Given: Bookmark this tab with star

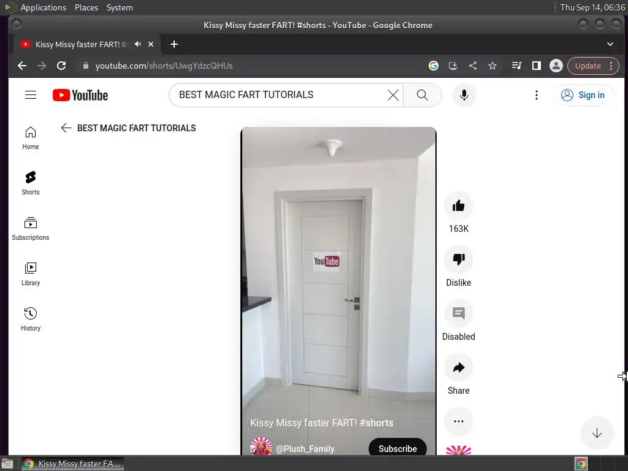Looking at the screenshot, I should pos(492,66).
